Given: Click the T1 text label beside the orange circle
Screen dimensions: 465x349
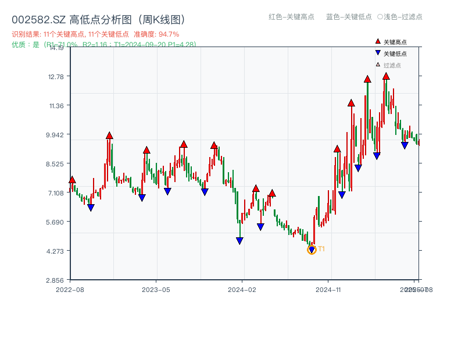Looking at the screenshot, I should point(321,250).
